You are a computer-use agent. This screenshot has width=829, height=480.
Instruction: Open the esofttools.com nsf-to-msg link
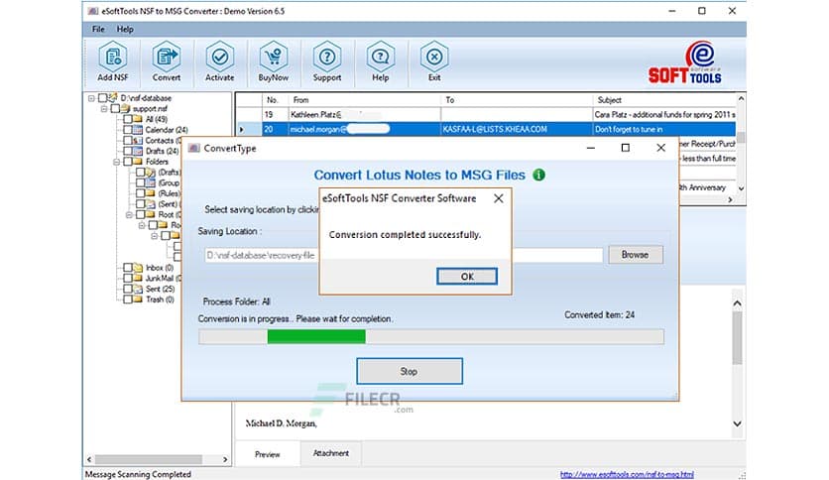click(627, 474)
